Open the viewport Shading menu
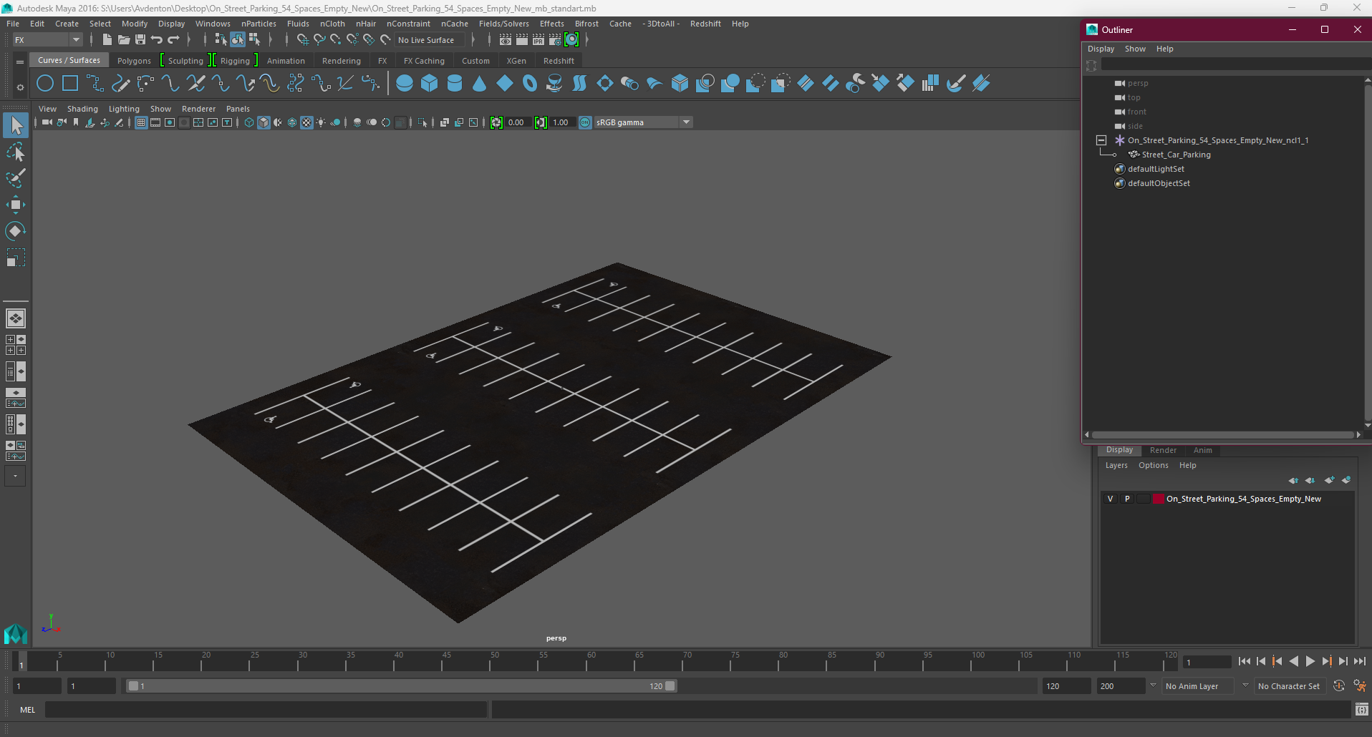 pyautogui.click(x=82, y=109)
